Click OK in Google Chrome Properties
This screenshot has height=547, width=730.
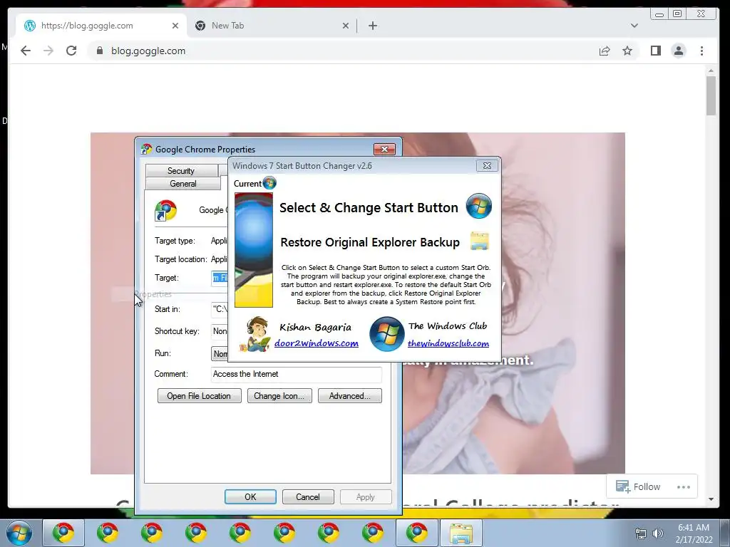click(x=250, y=496)
